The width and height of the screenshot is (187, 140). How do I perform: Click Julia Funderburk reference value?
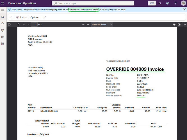[x=145, y=90]
